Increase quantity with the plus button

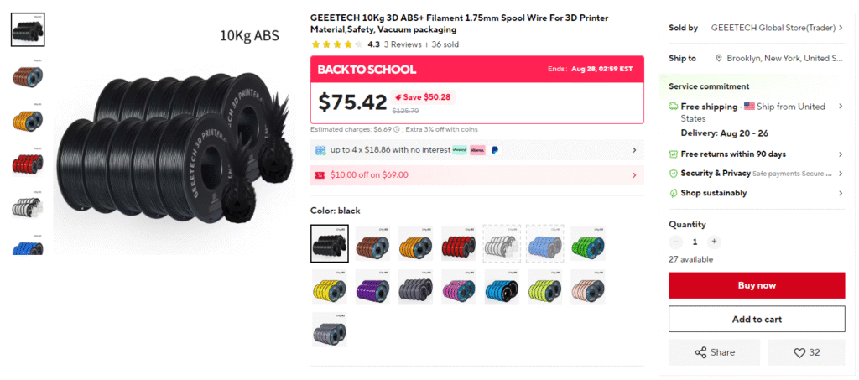tap(713, 242)
